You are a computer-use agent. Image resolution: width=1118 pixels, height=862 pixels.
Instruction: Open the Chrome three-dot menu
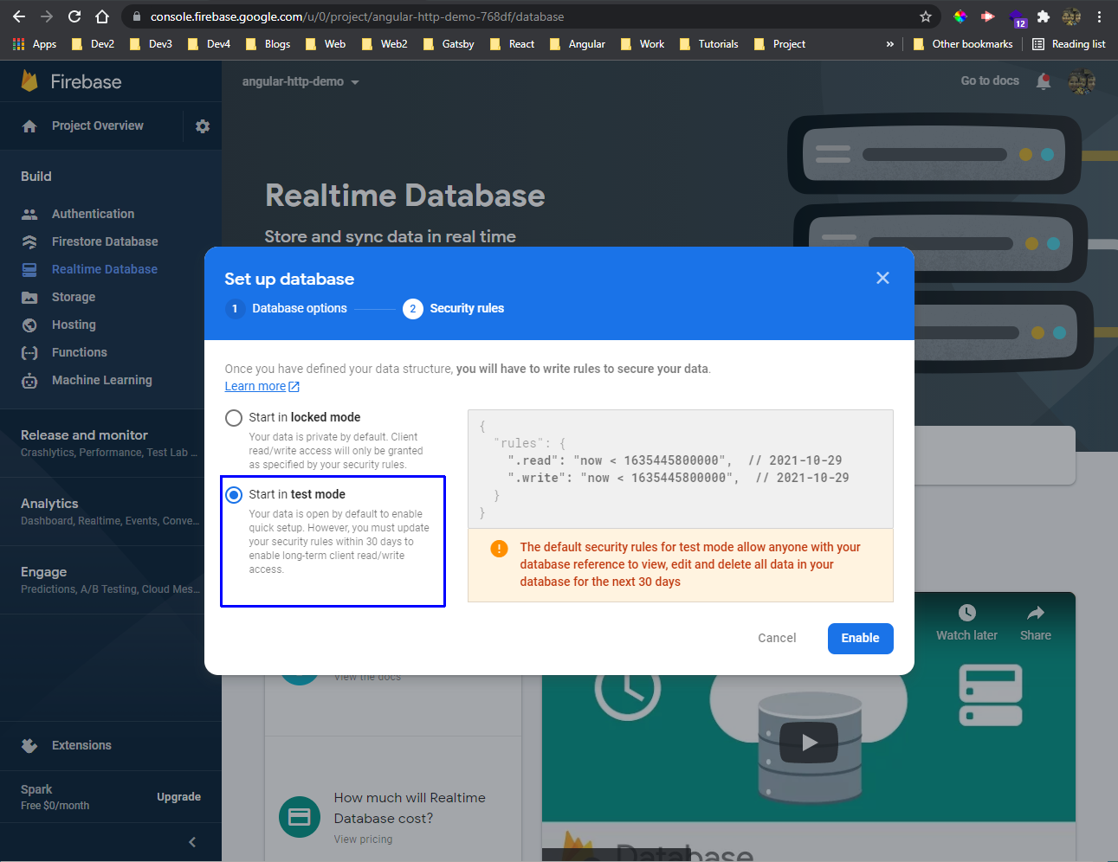click(x=1099, y=16)
